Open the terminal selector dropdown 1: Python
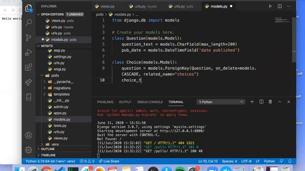The image size is (305, 171). (221, 102)
